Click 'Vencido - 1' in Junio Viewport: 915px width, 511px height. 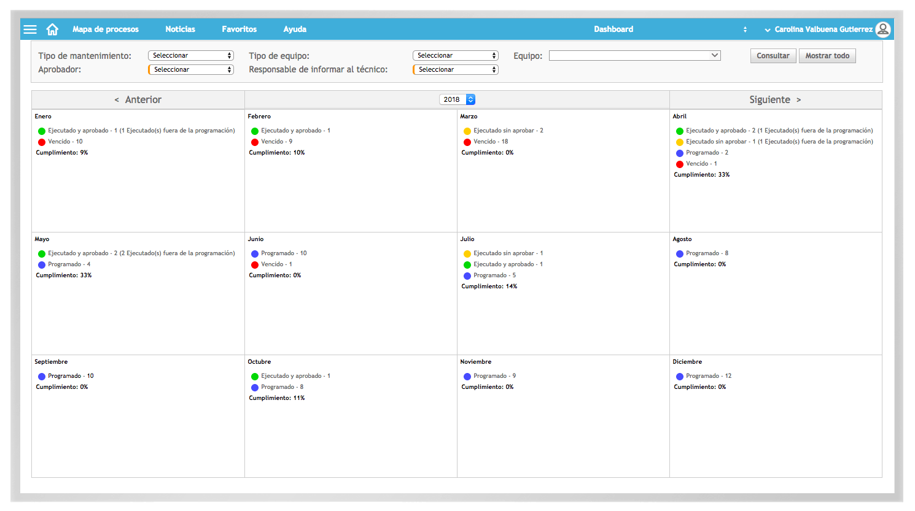point(276,264)
